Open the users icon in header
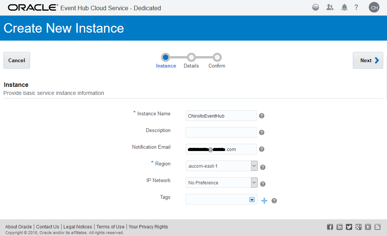The width and height of the screenshot is (387, 236). pyautogui.click(x=330, y=7)
